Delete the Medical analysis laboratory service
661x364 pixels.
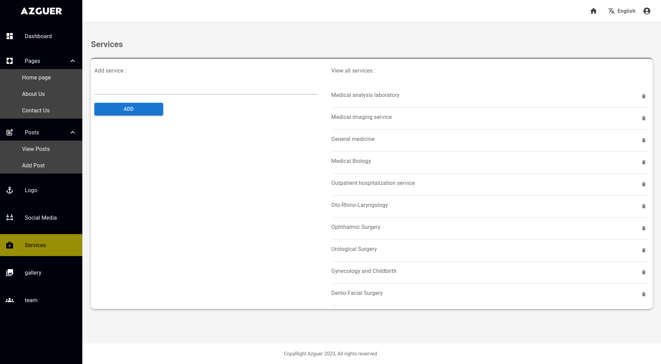click(x=643, y=96)
